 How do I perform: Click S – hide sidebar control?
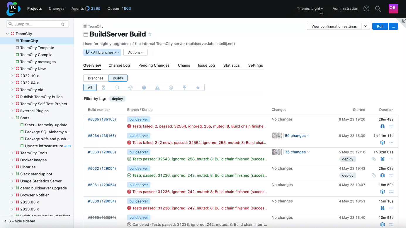click(20, 221)
